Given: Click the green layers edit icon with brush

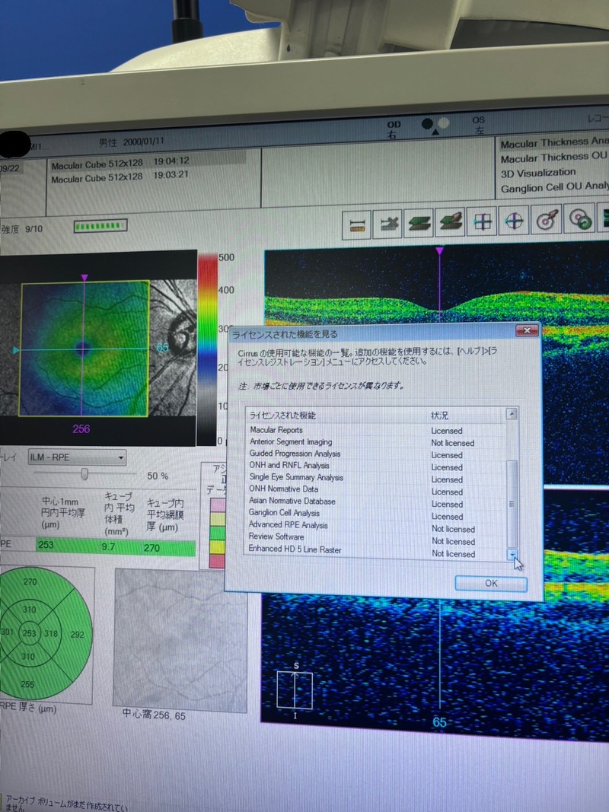Looking at the screenshot, I should click(x=452, y=222).
